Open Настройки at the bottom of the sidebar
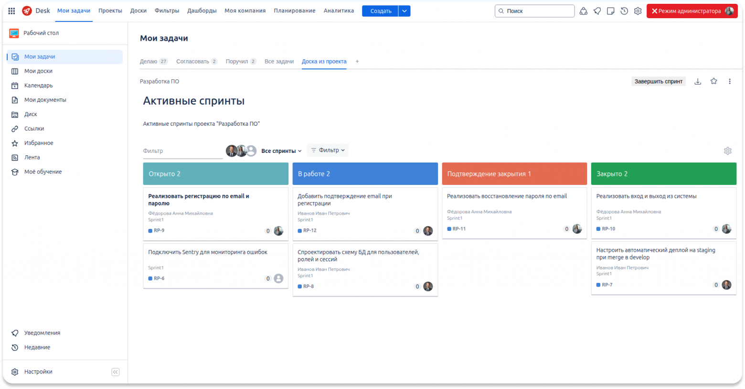Image resolution: width=745 pixels, height=389 pixels. pos(38,372)
